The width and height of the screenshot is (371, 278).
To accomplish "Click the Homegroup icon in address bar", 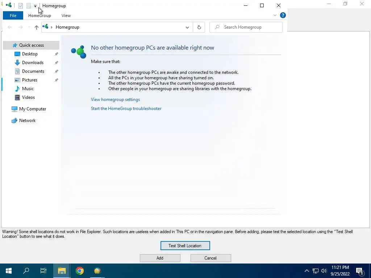I will [45, 26].
